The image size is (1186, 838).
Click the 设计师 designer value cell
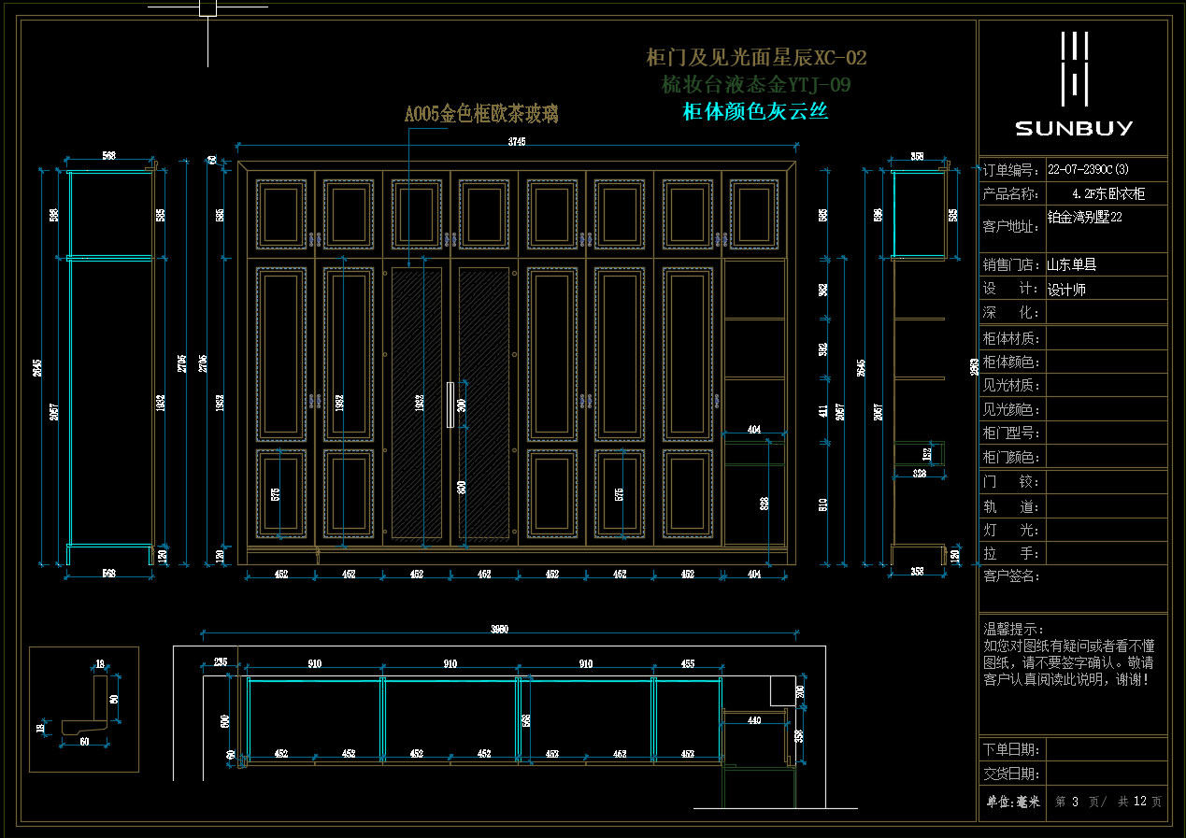[x=1066, y=290]
